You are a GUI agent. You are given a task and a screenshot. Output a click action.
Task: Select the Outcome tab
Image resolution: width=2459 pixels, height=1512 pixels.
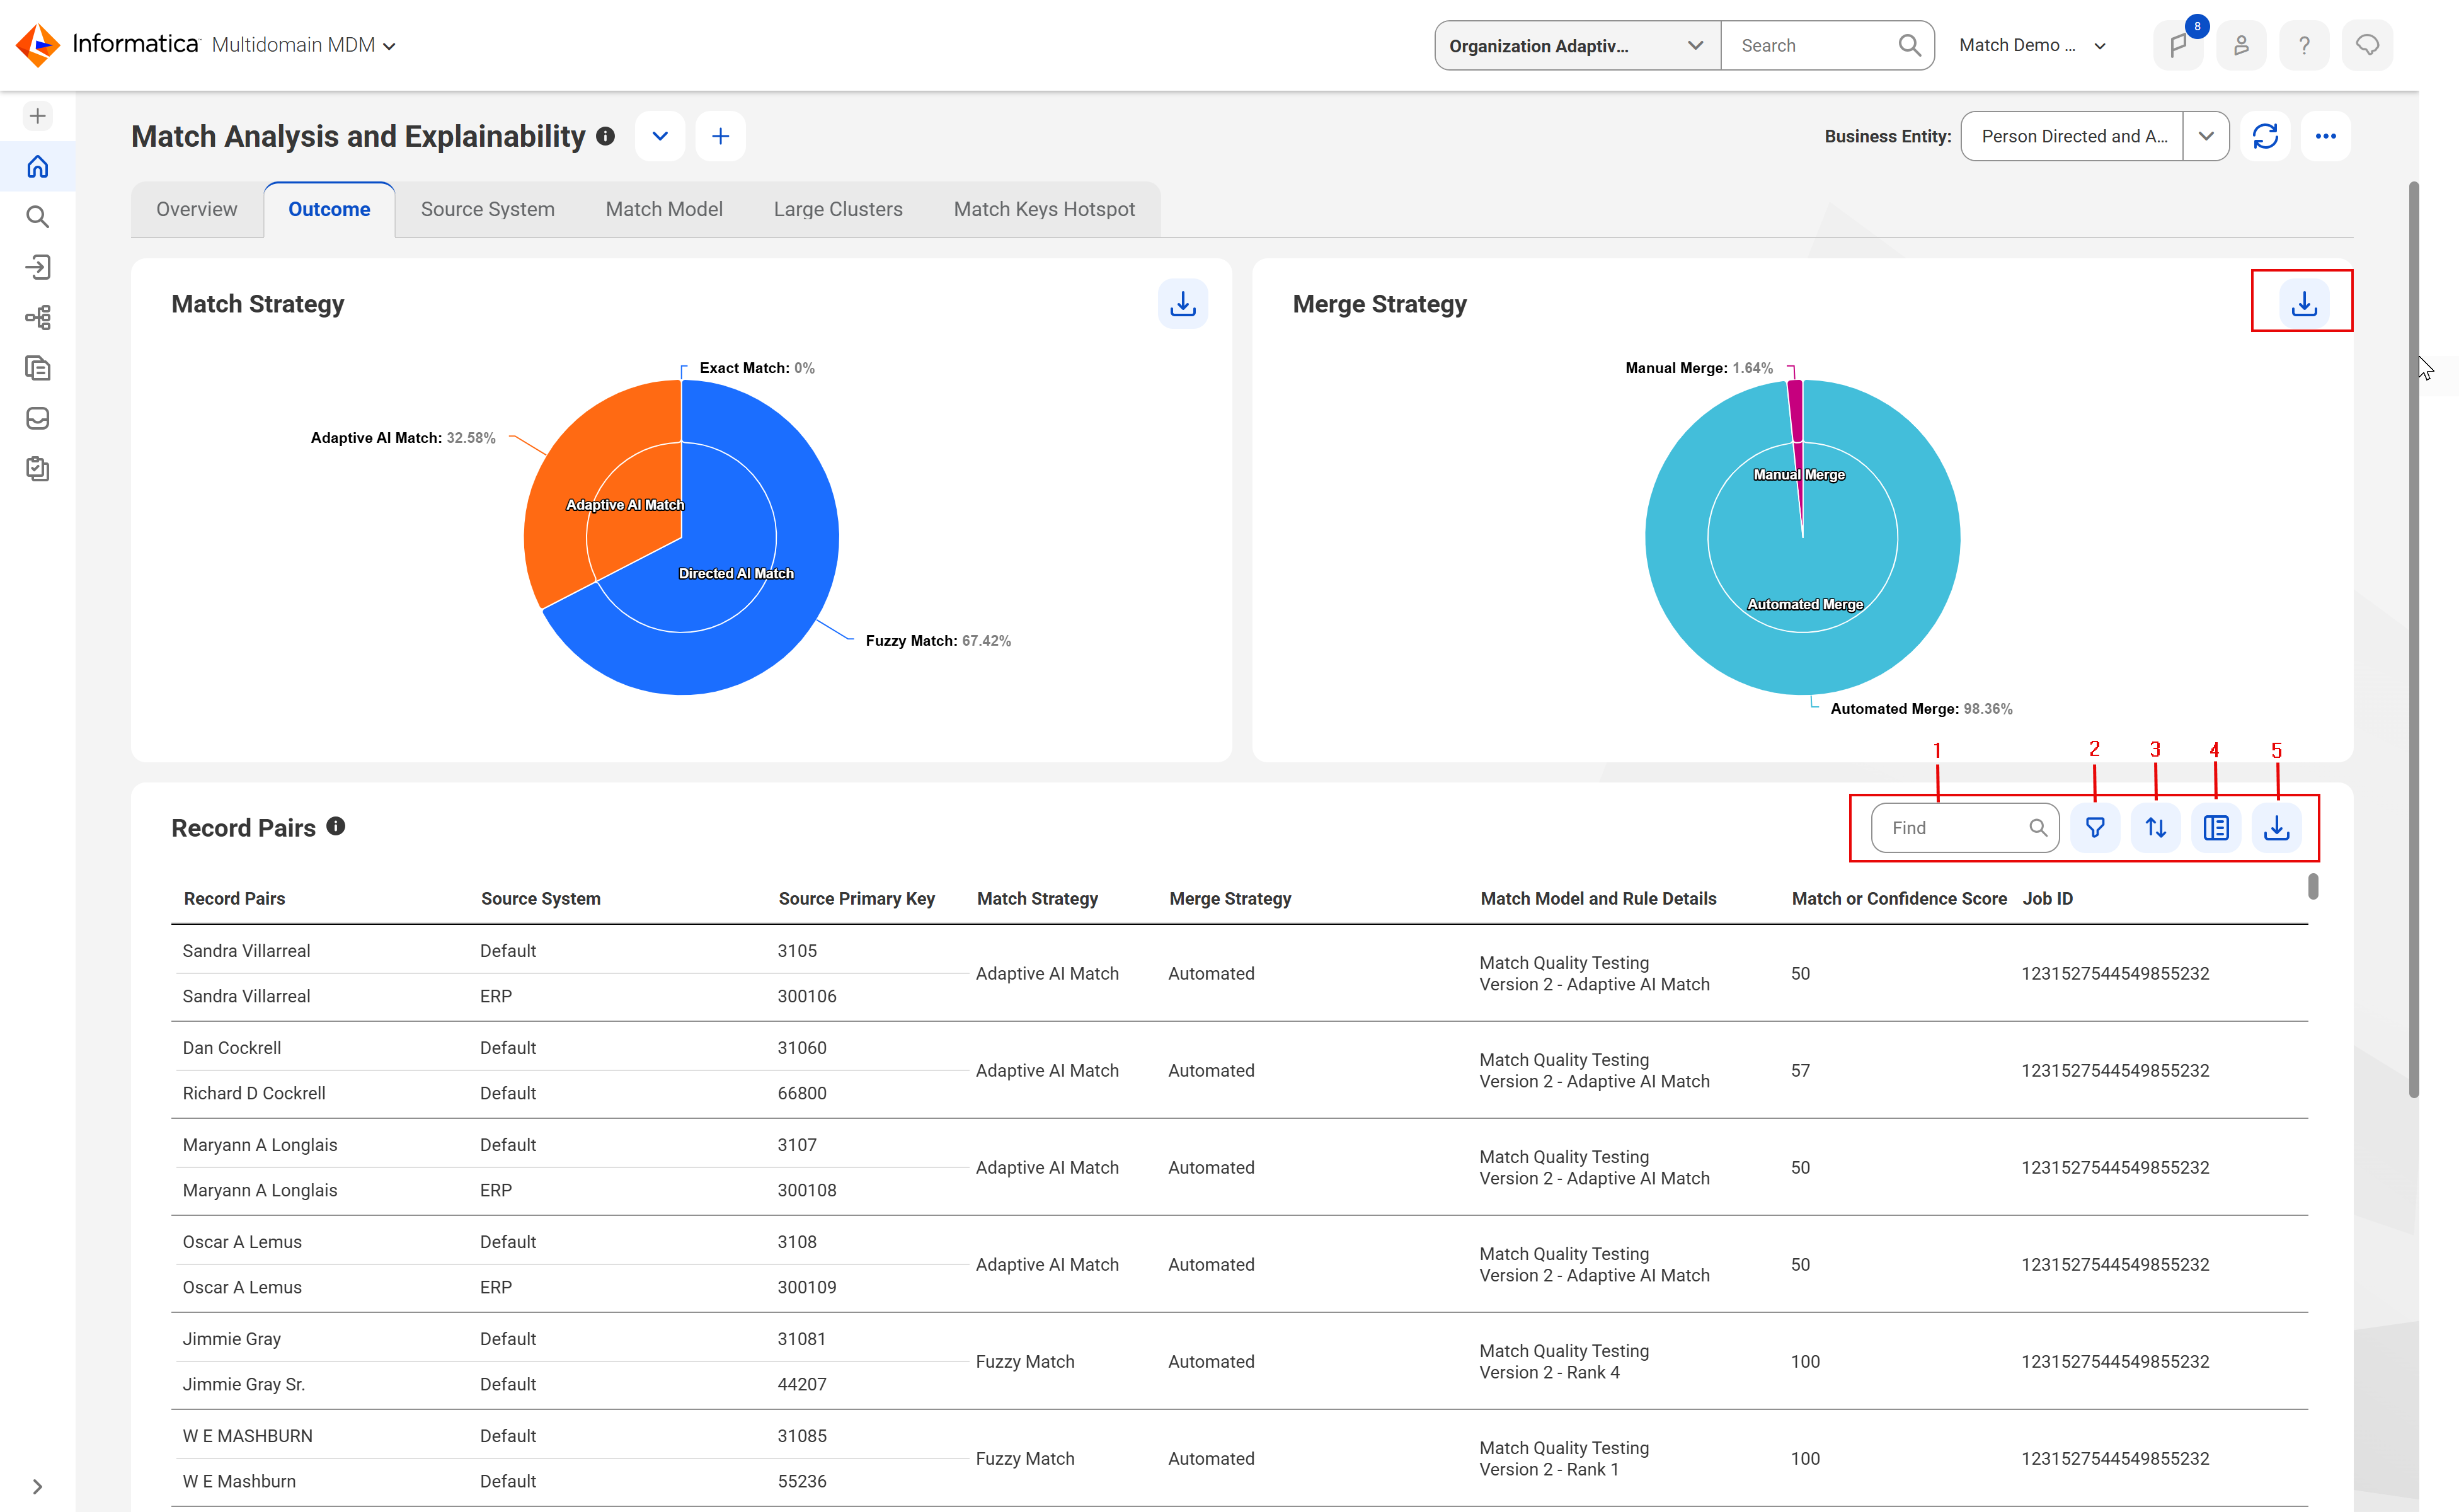(x=329, y=209)
